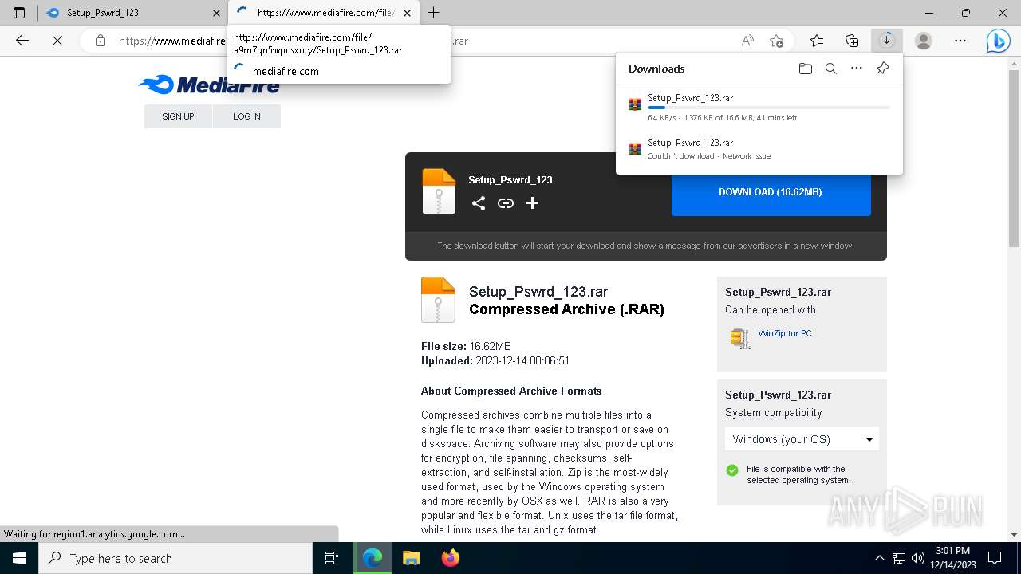Click the SIGN UP button
Viewport: 1021px width, 574px height.
click(x=178, y=116)
